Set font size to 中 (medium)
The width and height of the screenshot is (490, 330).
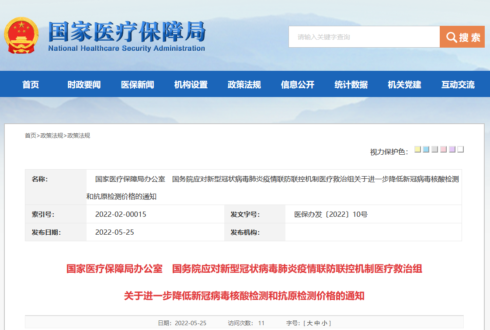[x=317, y=323]
